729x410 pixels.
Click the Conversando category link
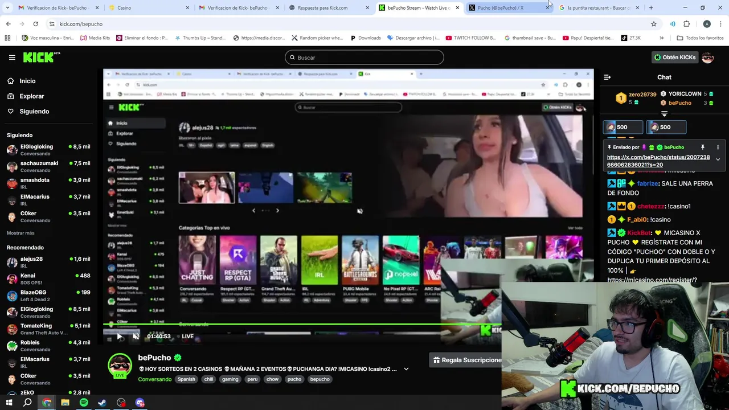coord(154,379)
